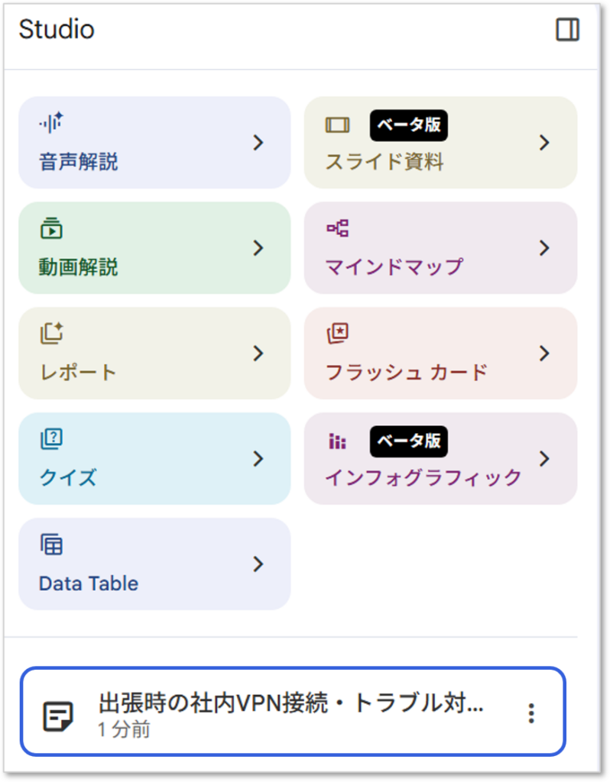Click the audio waveform icon for 音声解説
The height and width of the screenshot is (782, 610).
click(51, 123)
